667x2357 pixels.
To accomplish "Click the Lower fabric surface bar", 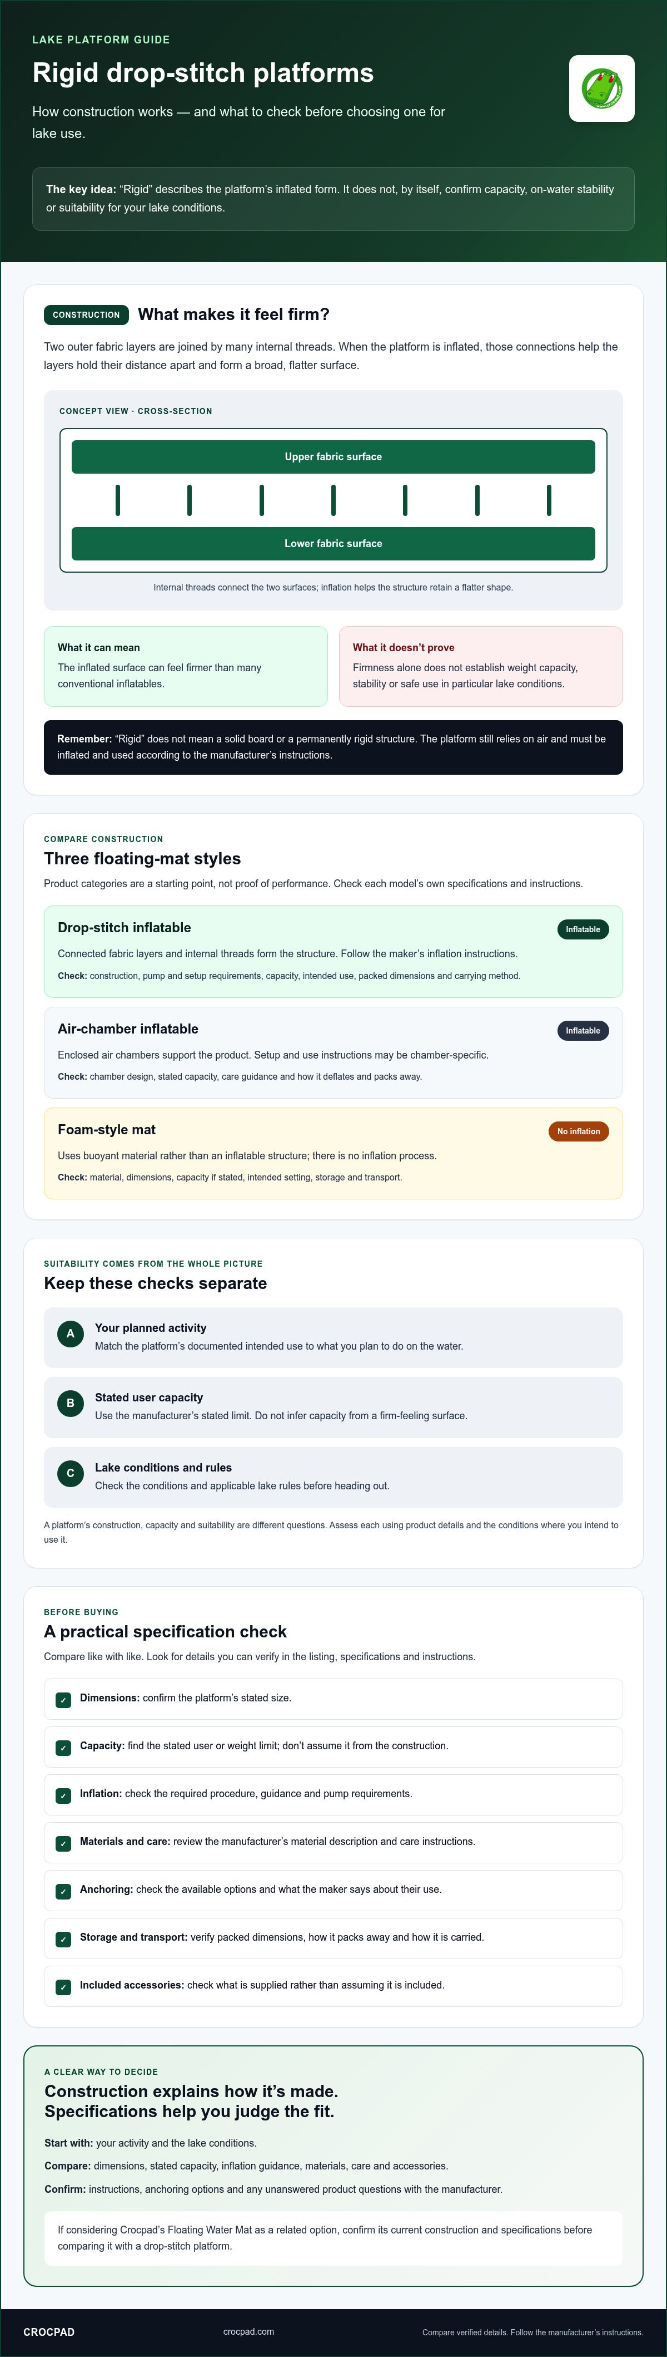I will click(333, 544).
